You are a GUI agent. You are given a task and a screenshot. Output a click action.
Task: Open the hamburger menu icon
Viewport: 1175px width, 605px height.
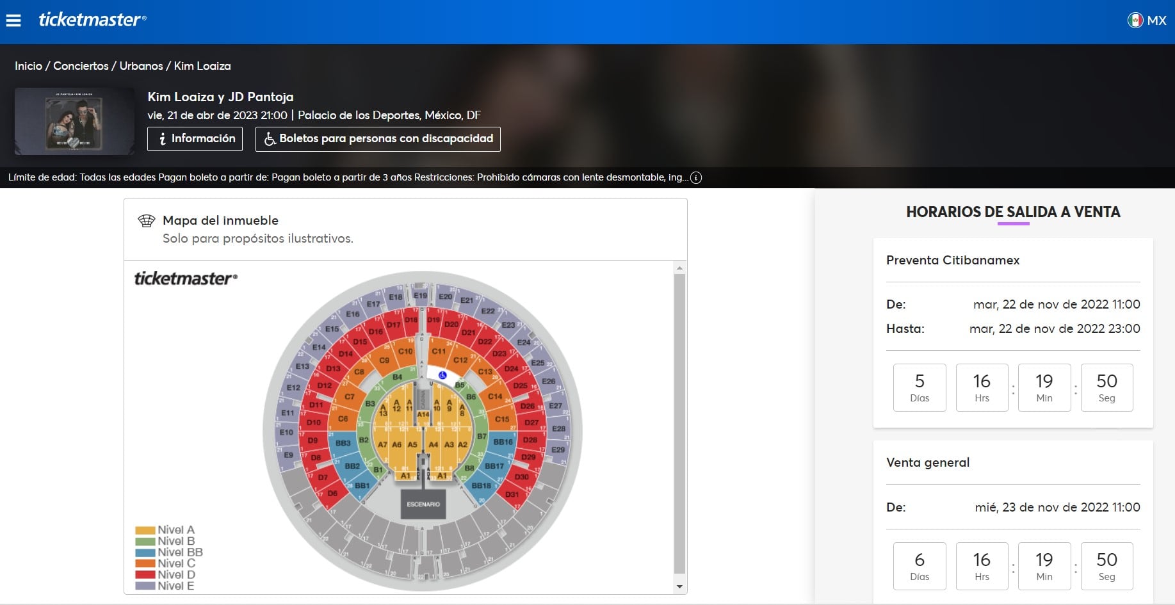point(13,20)
